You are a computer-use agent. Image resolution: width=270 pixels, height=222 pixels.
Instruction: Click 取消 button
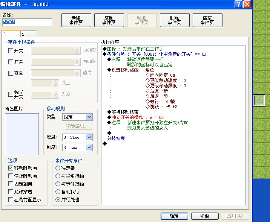(205, 216)
